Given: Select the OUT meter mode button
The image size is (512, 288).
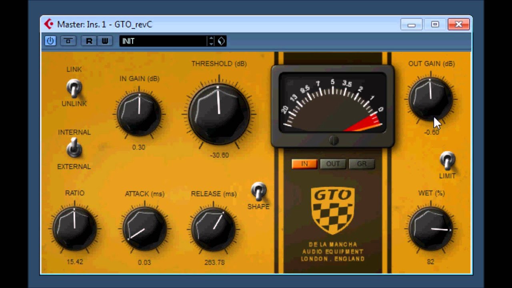Looking at the screenshot, I should pos(333,164).
